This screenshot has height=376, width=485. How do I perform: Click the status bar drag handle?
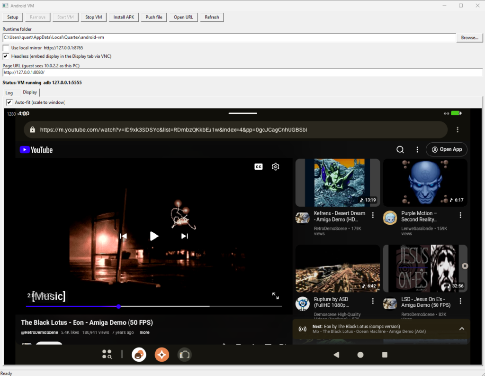click(x=243, y=113)
